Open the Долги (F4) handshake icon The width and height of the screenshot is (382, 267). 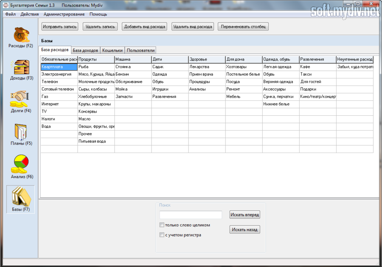click(x=20, y=99)
